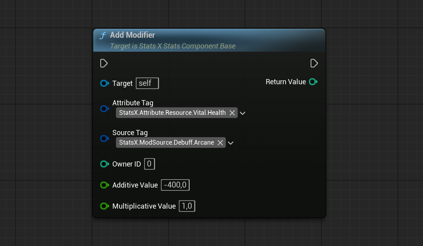Open the Source Tag dropdown selector
Image resolution: width=423 pixels, height=246 pixels.
pos(231,143)
